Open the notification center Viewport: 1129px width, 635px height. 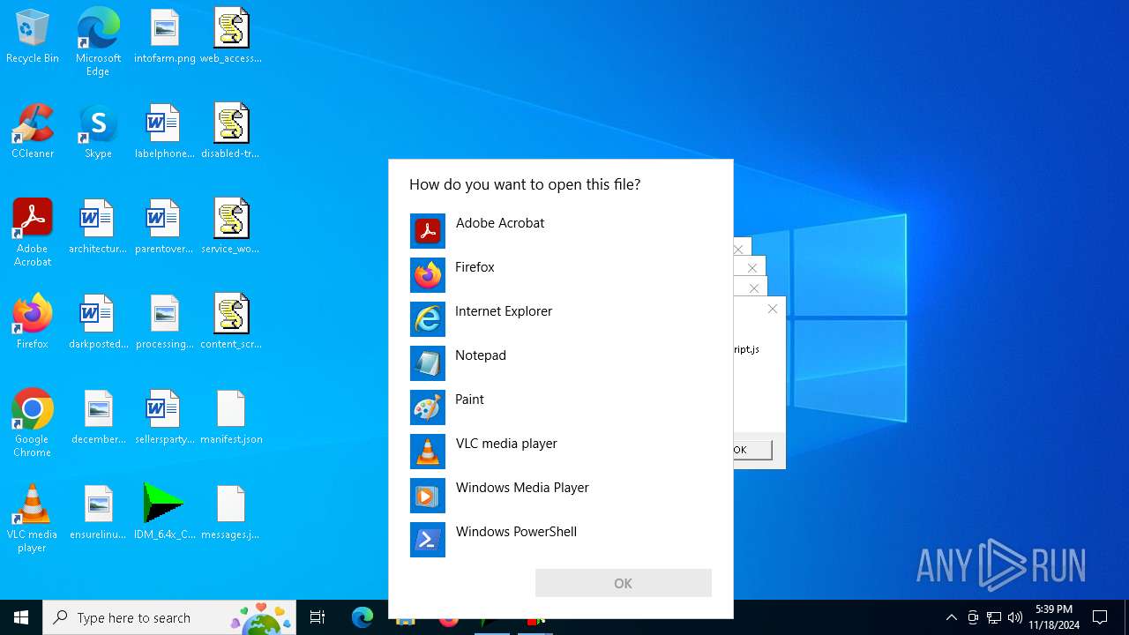(x=1100, y=617)
